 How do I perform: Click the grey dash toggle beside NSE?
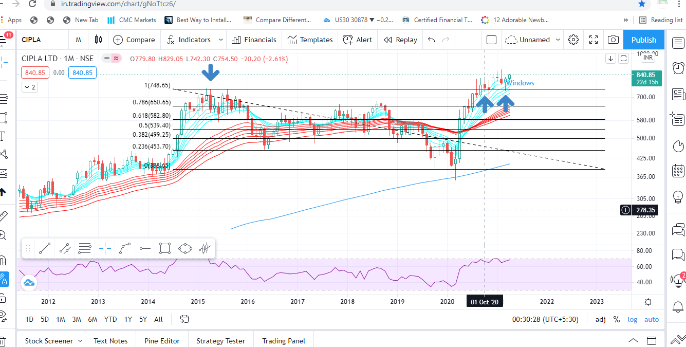coord(106,58)
